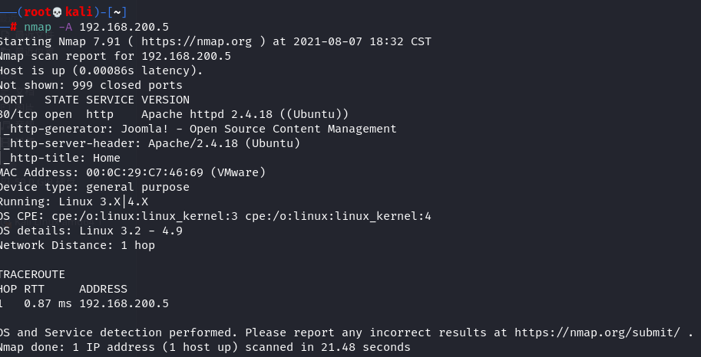Click the kali hostname in the prompt

pos(78,12)
